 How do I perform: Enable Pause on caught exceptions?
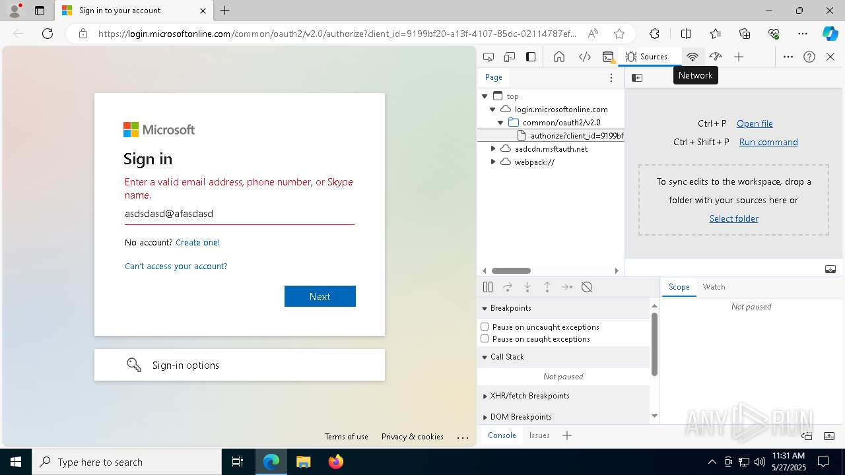coord(485,338)
